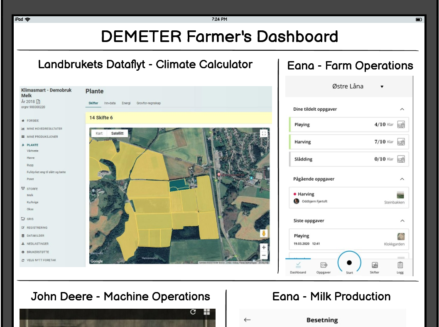Switch to the Grovfor-regnskap tab
439x327 pixels.
pyautogui.click(x=149, y=103)
